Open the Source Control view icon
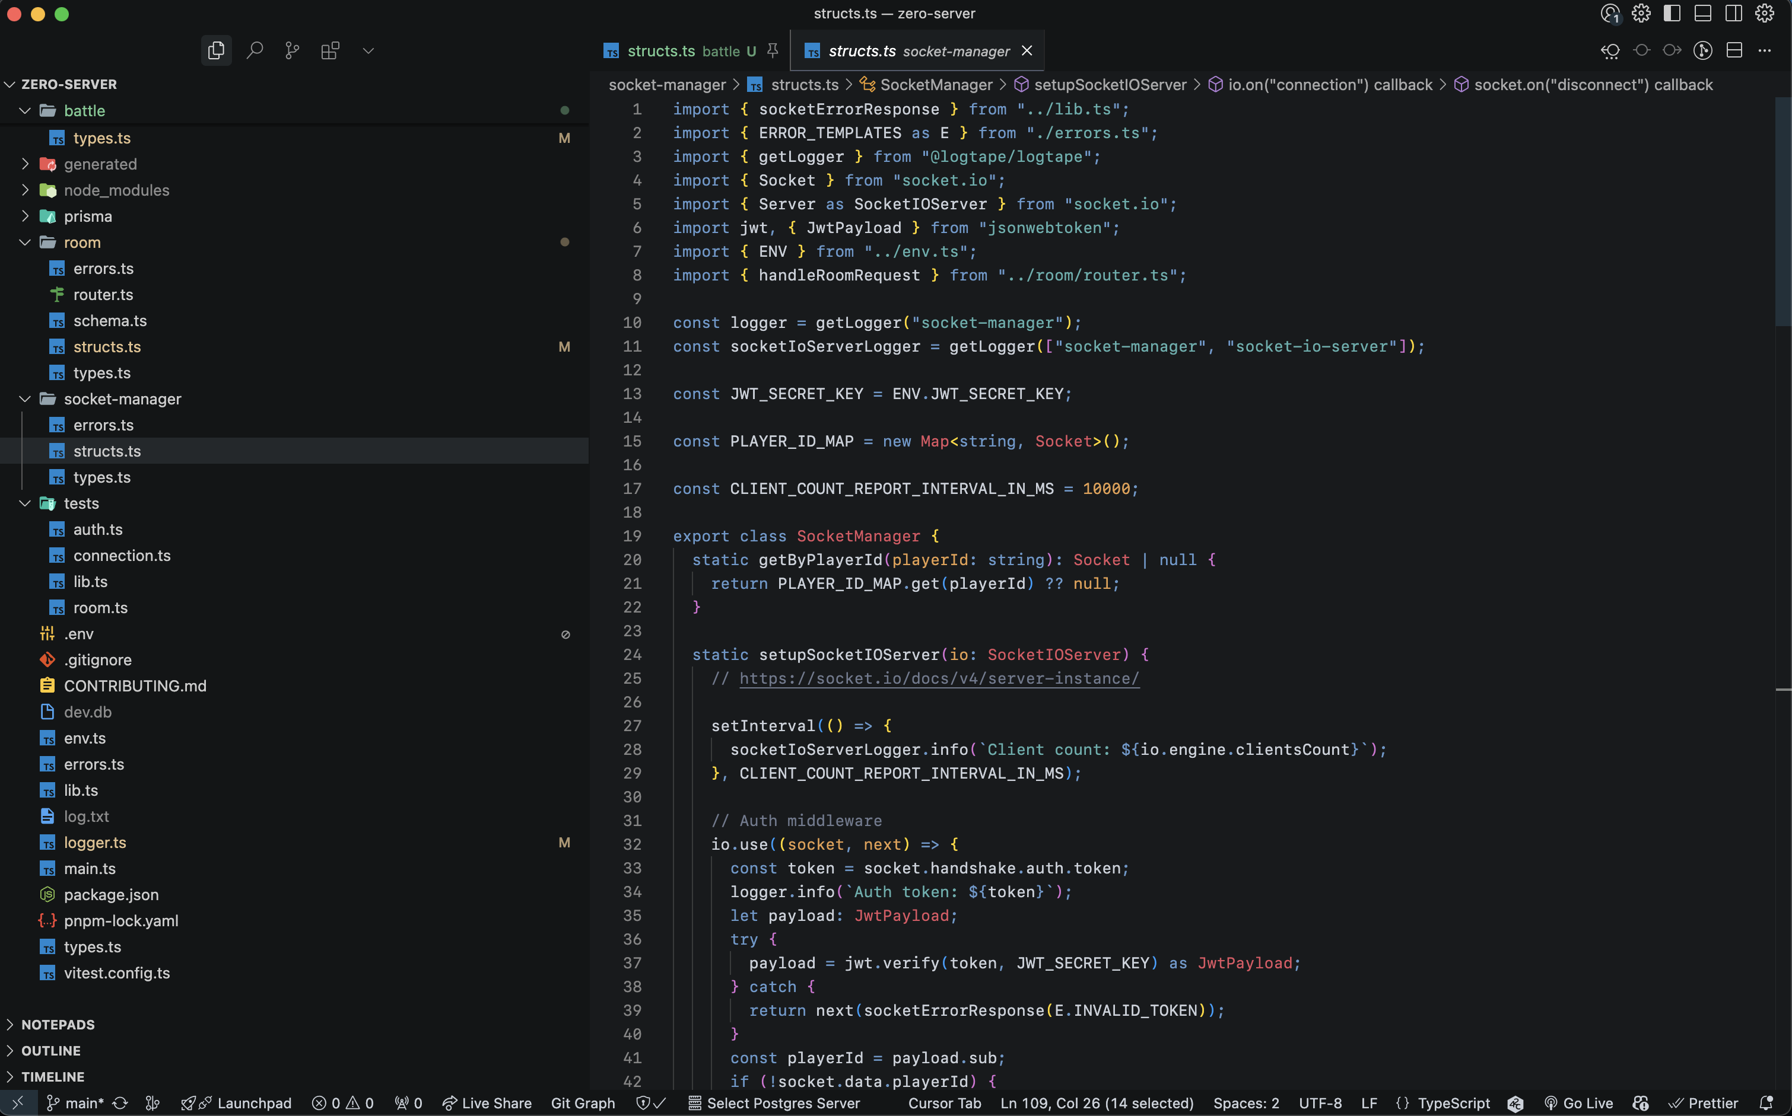The width and height of the screenshot is (1792, 1116). pos(293,50)
